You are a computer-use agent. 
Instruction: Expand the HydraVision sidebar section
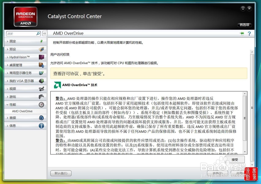tap(25, 57)
